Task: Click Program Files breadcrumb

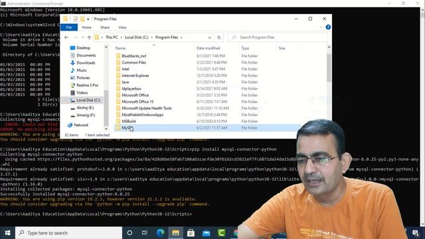Action: (x=167, y=37)
